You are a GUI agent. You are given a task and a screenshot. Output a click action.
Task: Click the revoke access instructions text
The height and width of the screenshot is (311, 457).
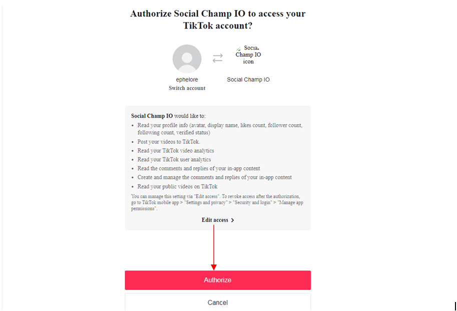(217, 202)
